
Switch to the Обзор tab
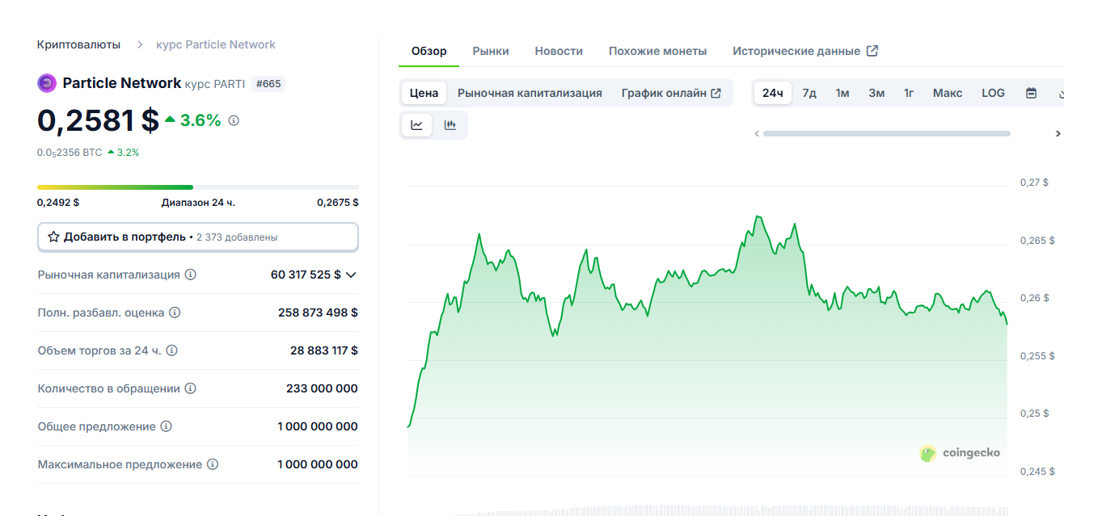click(429, 51)
